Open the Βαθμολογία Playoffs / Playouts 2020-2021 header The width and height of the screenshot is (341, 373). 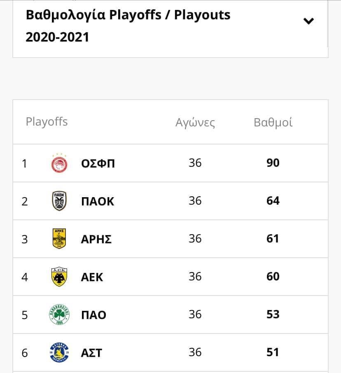click(x=128, y=26)
